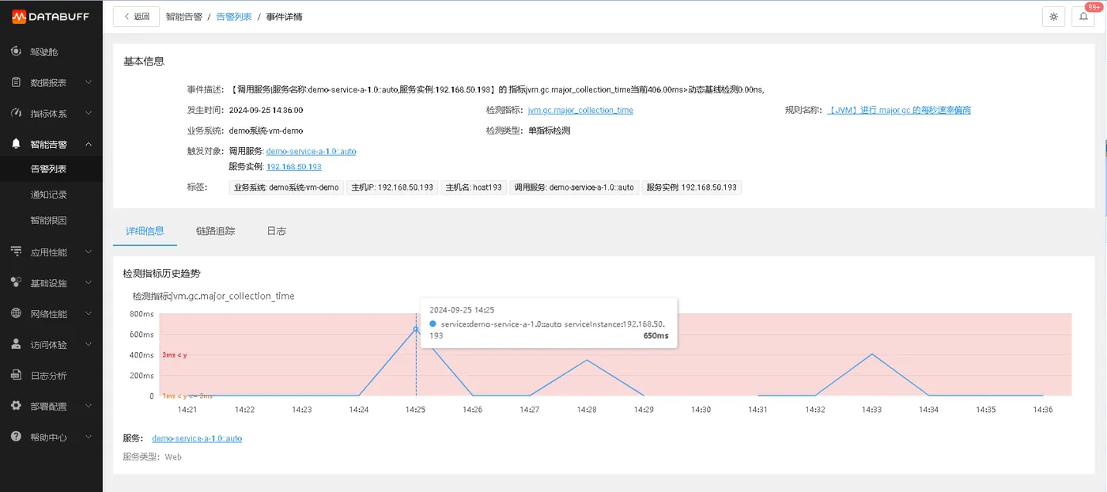Expand the 应用性能 menu chevron
1107x492 pixels.
point(89,252)
